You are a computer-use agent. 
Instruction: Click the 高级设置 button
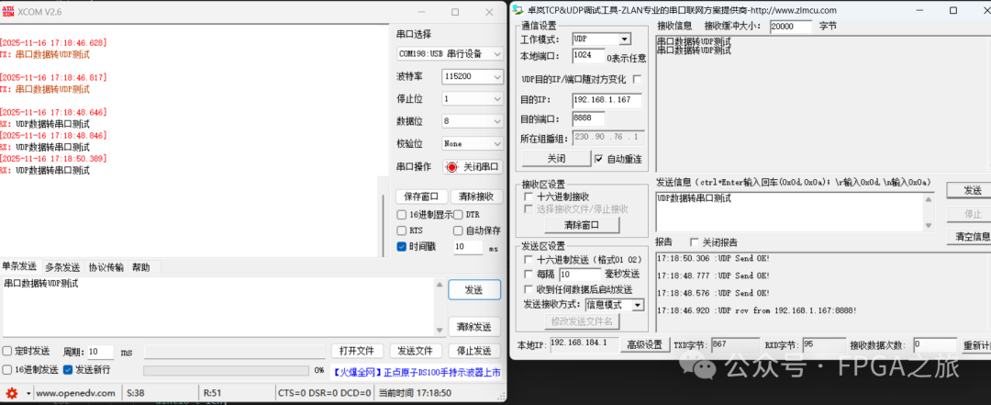pyautogui.click(x=645, y=345)
